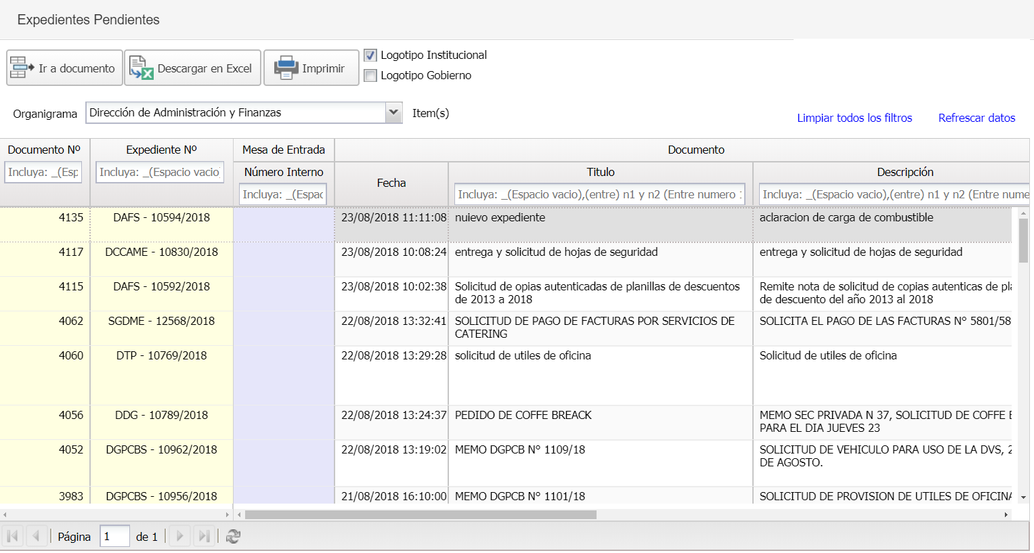This screenshot has height=553, width=1034.
Task: Click the Descripción column header
Action: 905,172
